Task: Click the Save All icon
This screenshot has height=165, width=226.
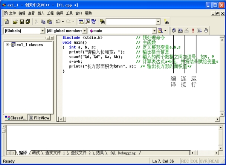Action: point(28,21)
